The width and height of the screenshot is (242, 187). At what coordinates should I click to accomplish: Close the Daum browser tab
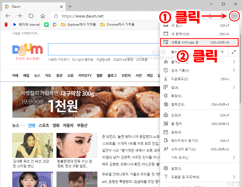coord(61,7)
